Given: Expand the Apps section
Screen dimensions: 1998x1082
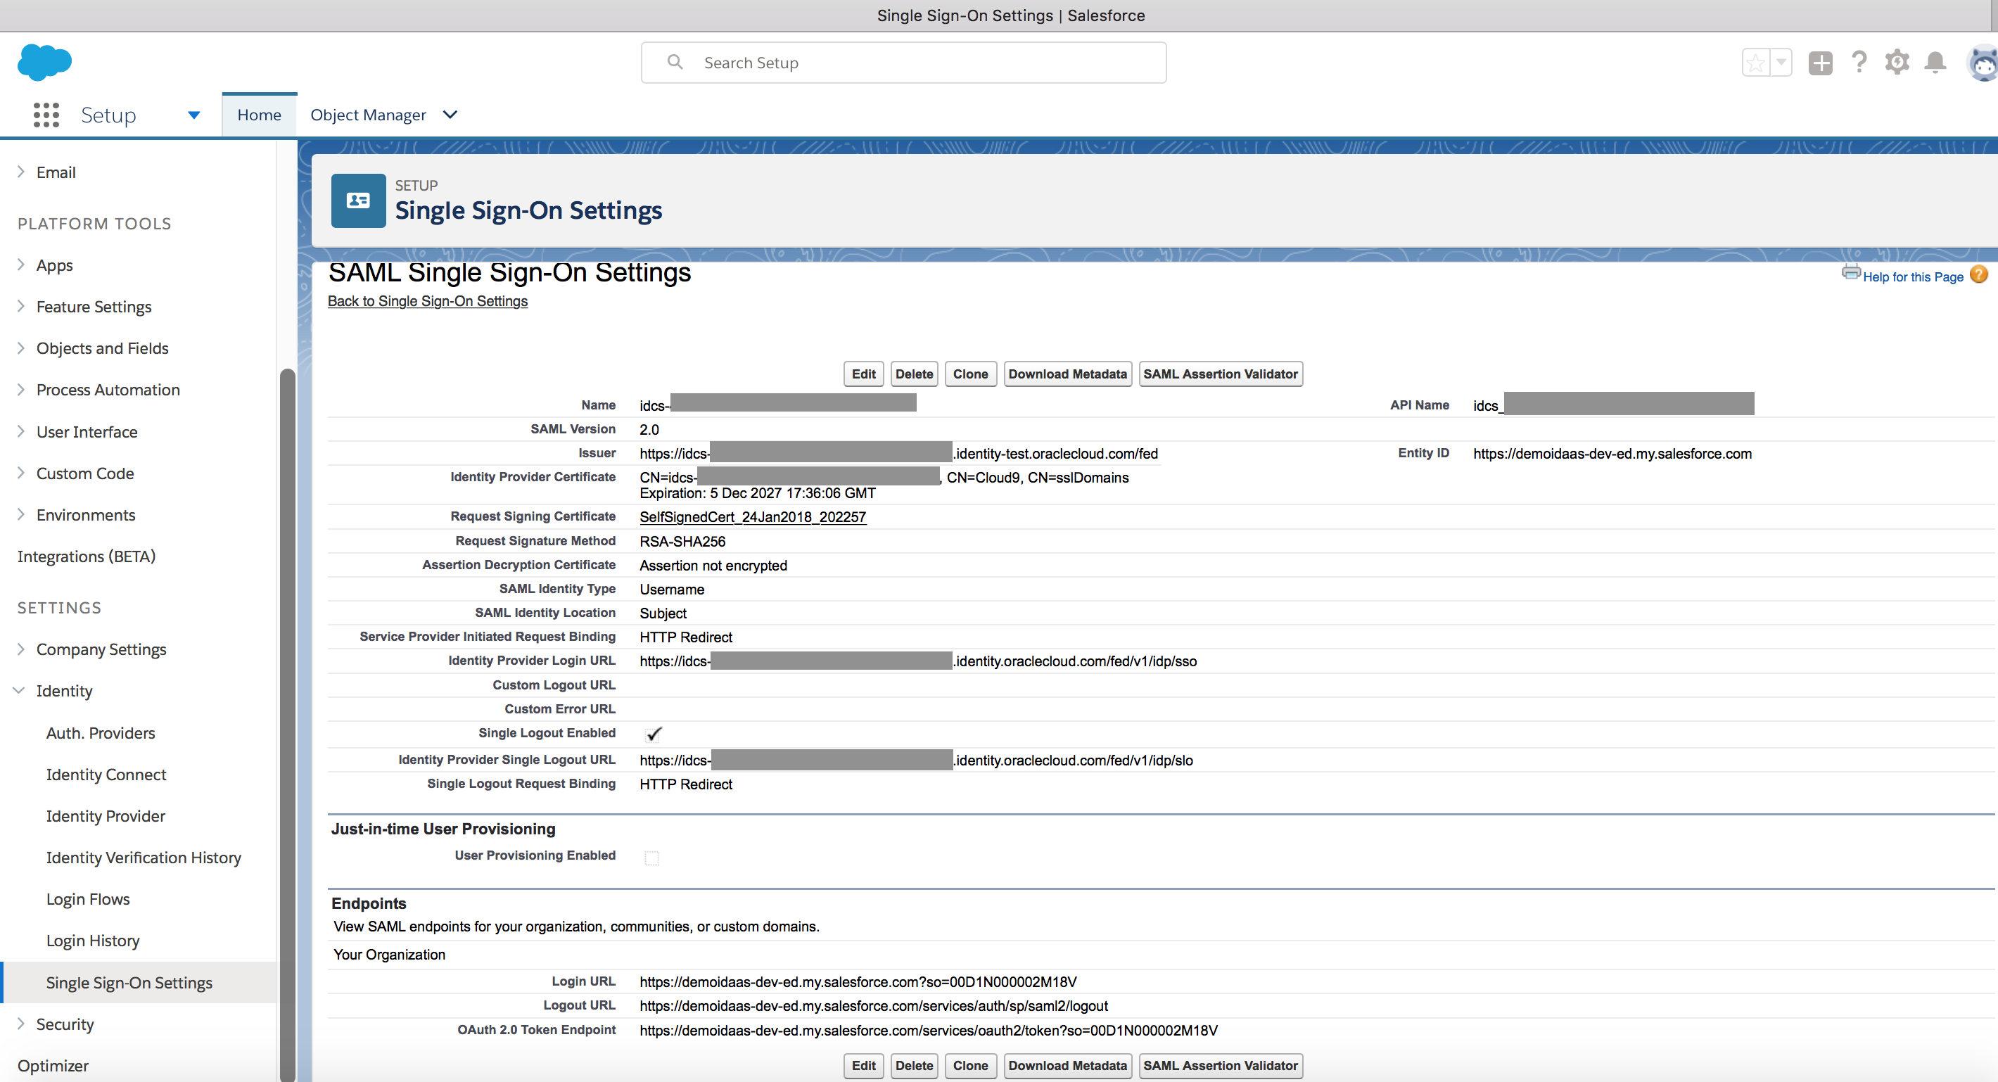Looking at the screenshot, I should tap(20, 265).
